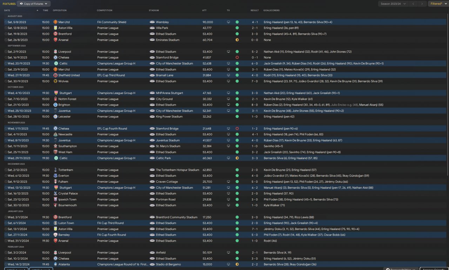Click the Man Utd badge on 5/8/2023 row

(x=55, y=22)
